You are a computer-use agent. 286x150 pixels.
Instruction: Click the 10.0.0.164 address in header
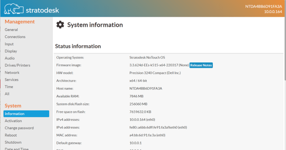coord(273,12)
